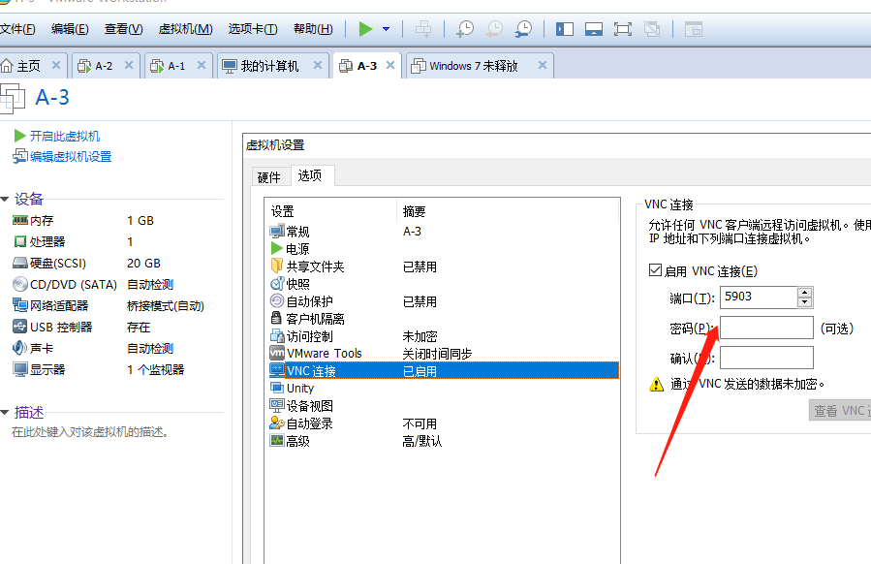
Task: Select the 访问控制 access control icon
Action: (x=277, y=335)
